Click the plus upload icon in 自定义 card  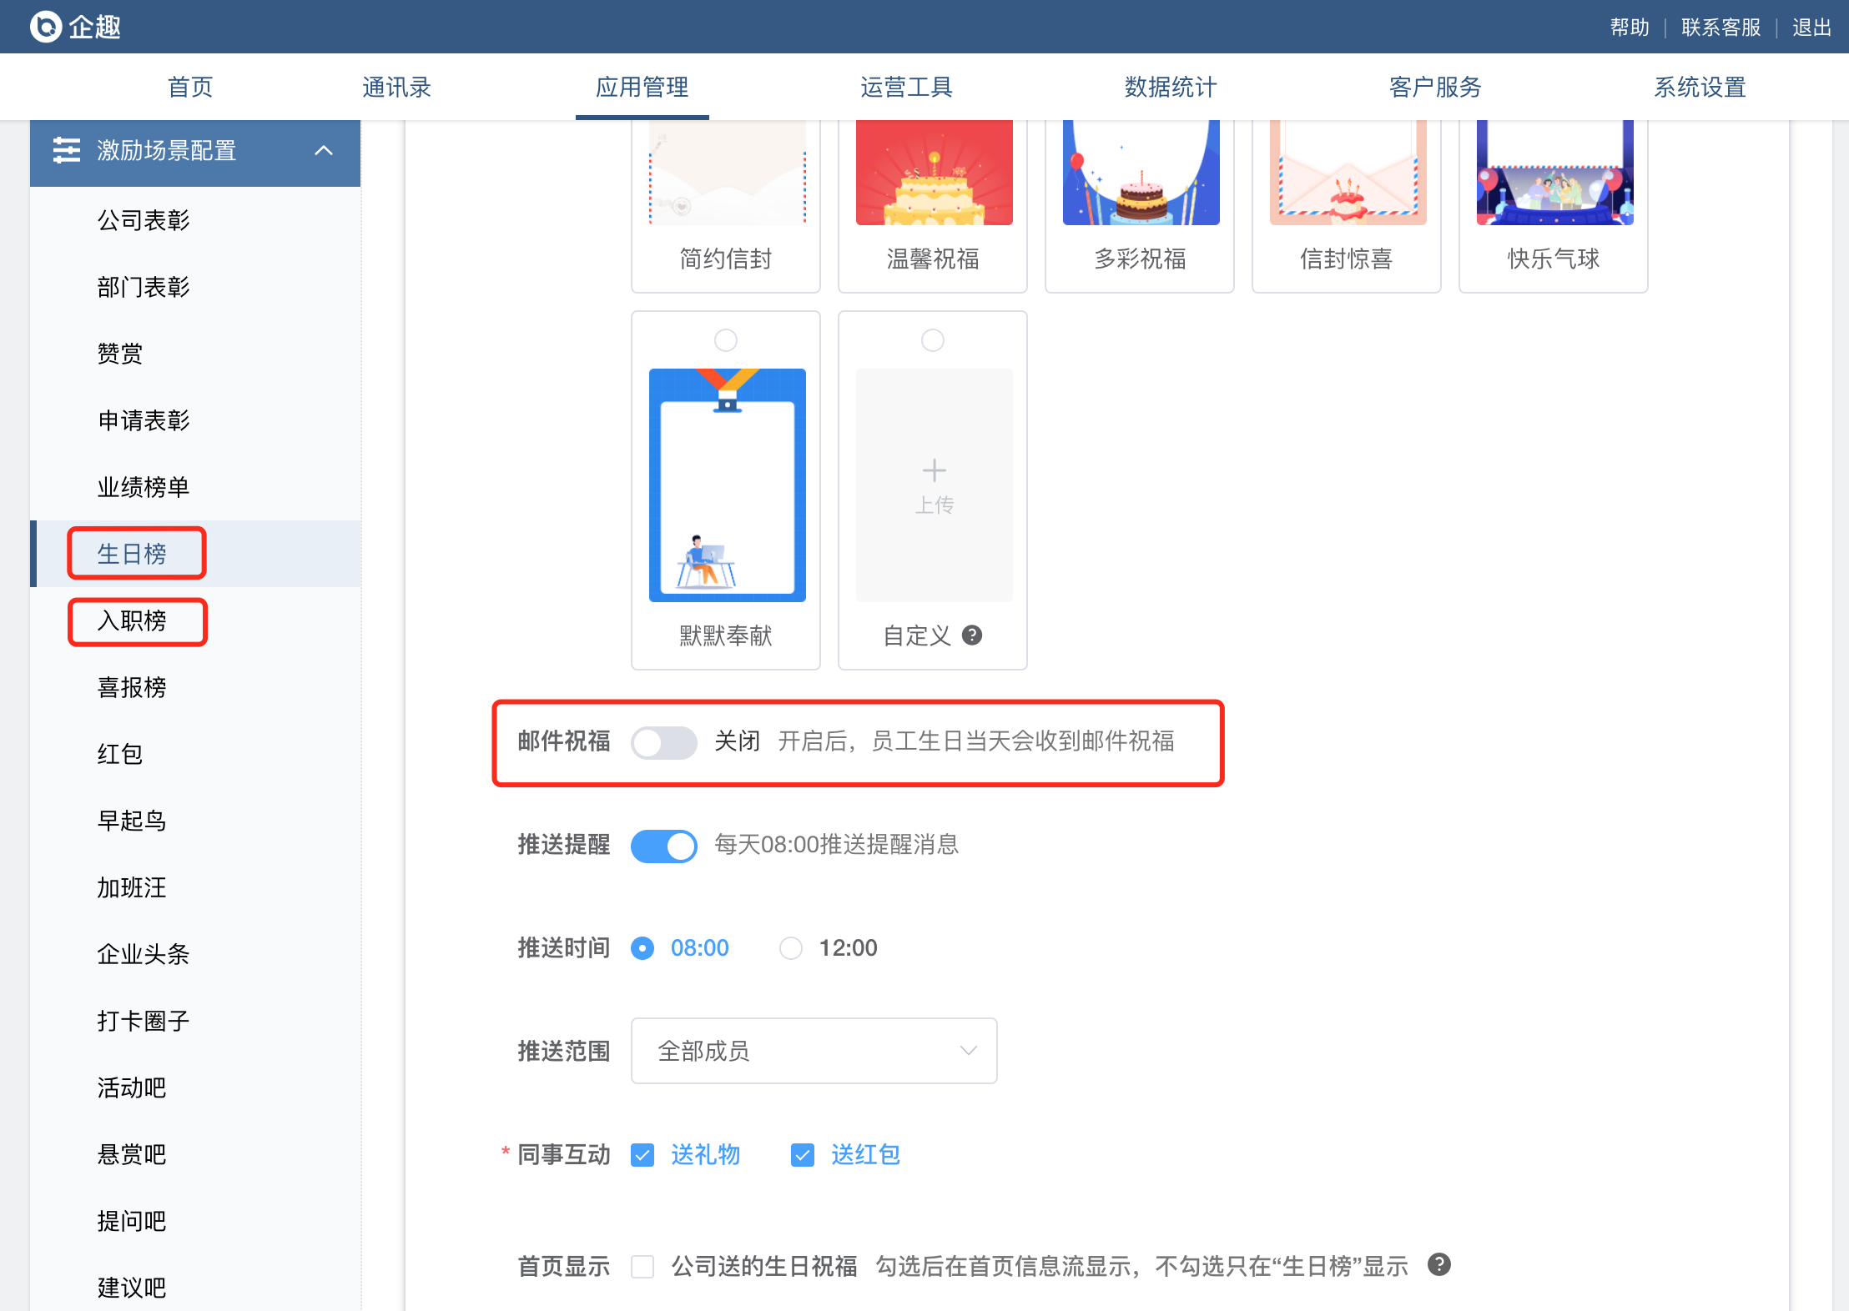(x=935, y=470)
